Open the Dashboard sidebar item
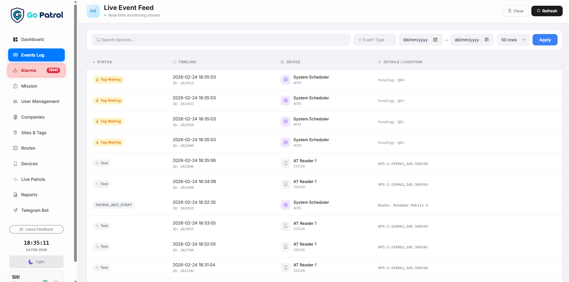 tap(32, 39)
